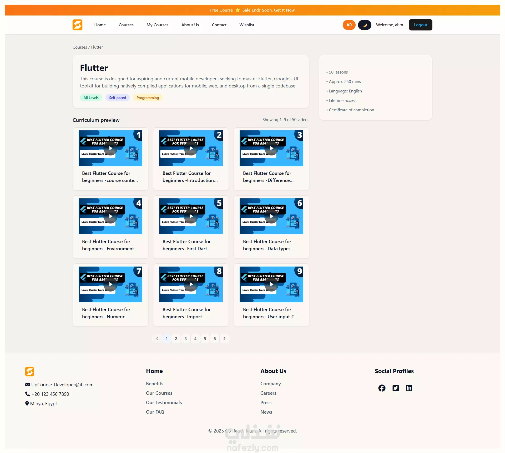Switch language with the AR button

(x=349, y=25)
